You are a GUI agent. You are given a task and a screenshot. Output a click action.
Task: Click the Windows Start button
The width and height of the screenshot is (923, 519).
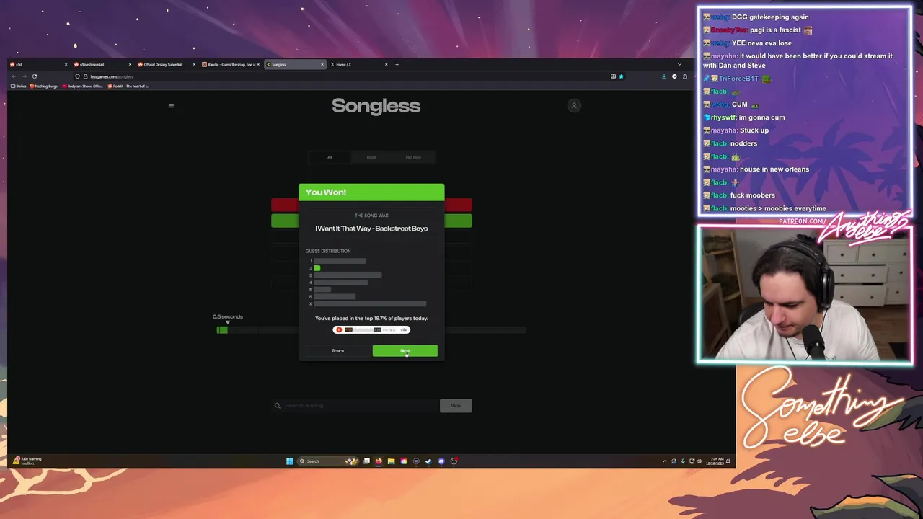click(x=289, y=461)
